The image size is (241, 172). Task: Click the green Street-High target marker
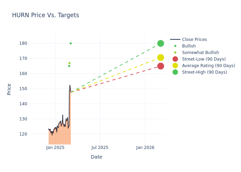(x=160, y=43)
